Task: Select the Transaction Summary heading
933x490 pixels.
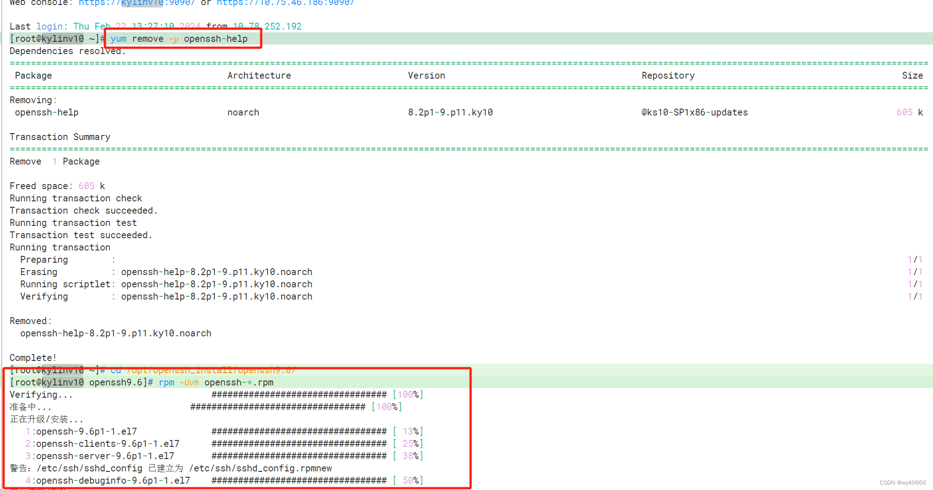Action: (60, 137)
